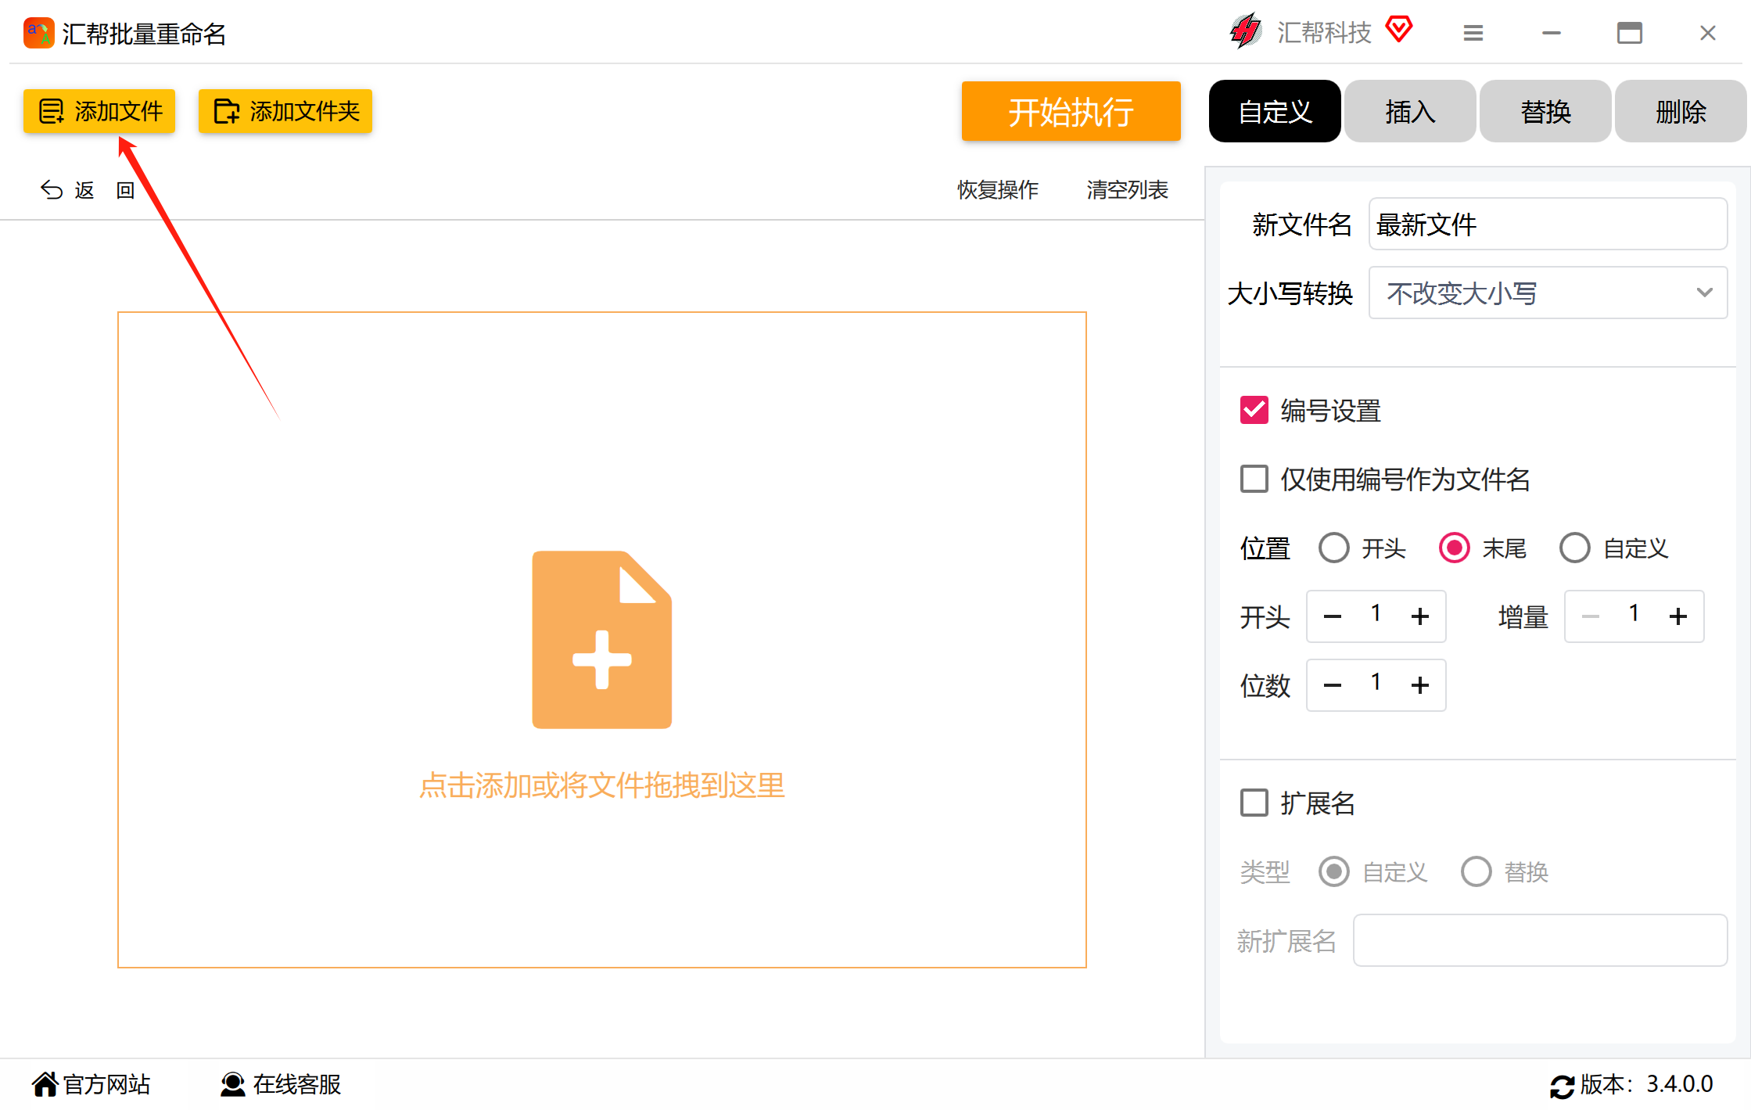Uncheck the 编号设置 checkbox
1751x1110 pixels.
click(x=1254, y=410)
